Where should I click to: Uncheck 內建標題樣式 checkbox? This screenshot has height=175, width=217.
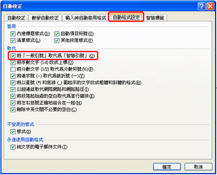[x=13, y=34]
